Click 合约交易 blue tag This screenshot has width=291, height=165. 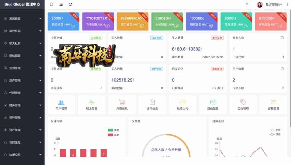point(157,69)
